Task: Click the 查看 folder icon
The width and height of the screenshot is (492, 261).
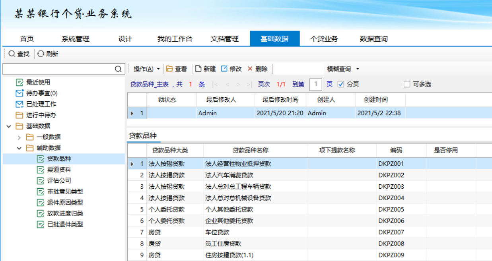Action: pyautogui.click(x=169, y=69)
